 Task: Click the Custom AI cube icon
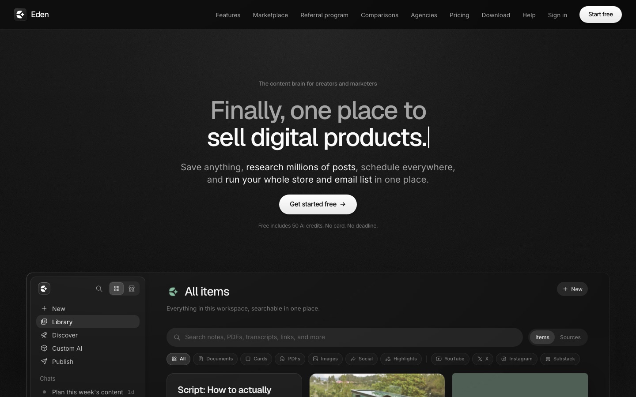click(x=44, y=348)
